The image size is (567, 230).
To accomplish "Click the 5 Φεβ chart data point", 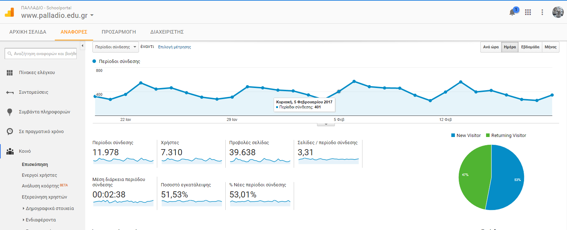I will coord(339,92).
